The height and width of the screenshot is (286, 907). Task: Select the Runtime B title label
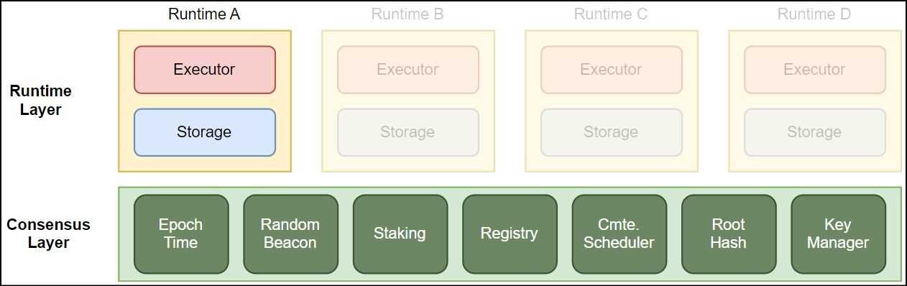408,14
